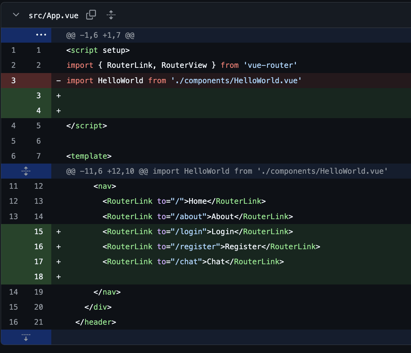Click the src/App.vue file name
The image size is (411, 353).
[53, 15]
